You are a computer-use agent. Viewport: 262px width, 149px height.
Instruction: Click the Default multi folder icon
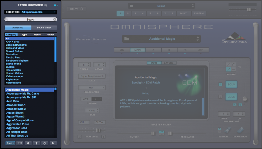point(132,6)
